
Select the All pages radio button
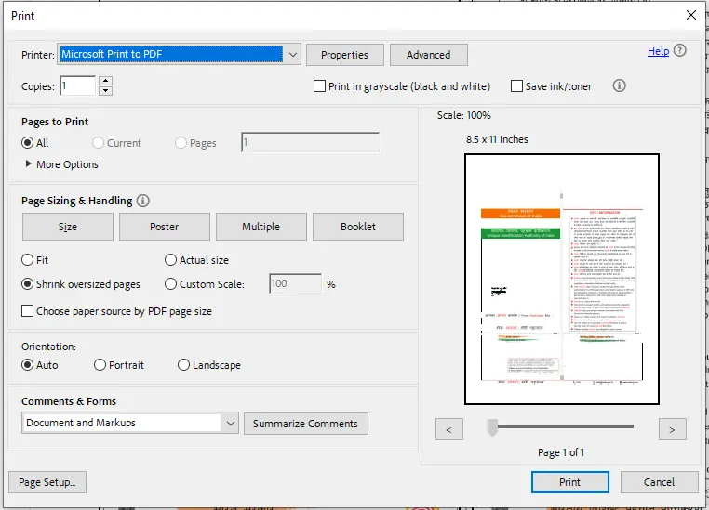(28, 143)
